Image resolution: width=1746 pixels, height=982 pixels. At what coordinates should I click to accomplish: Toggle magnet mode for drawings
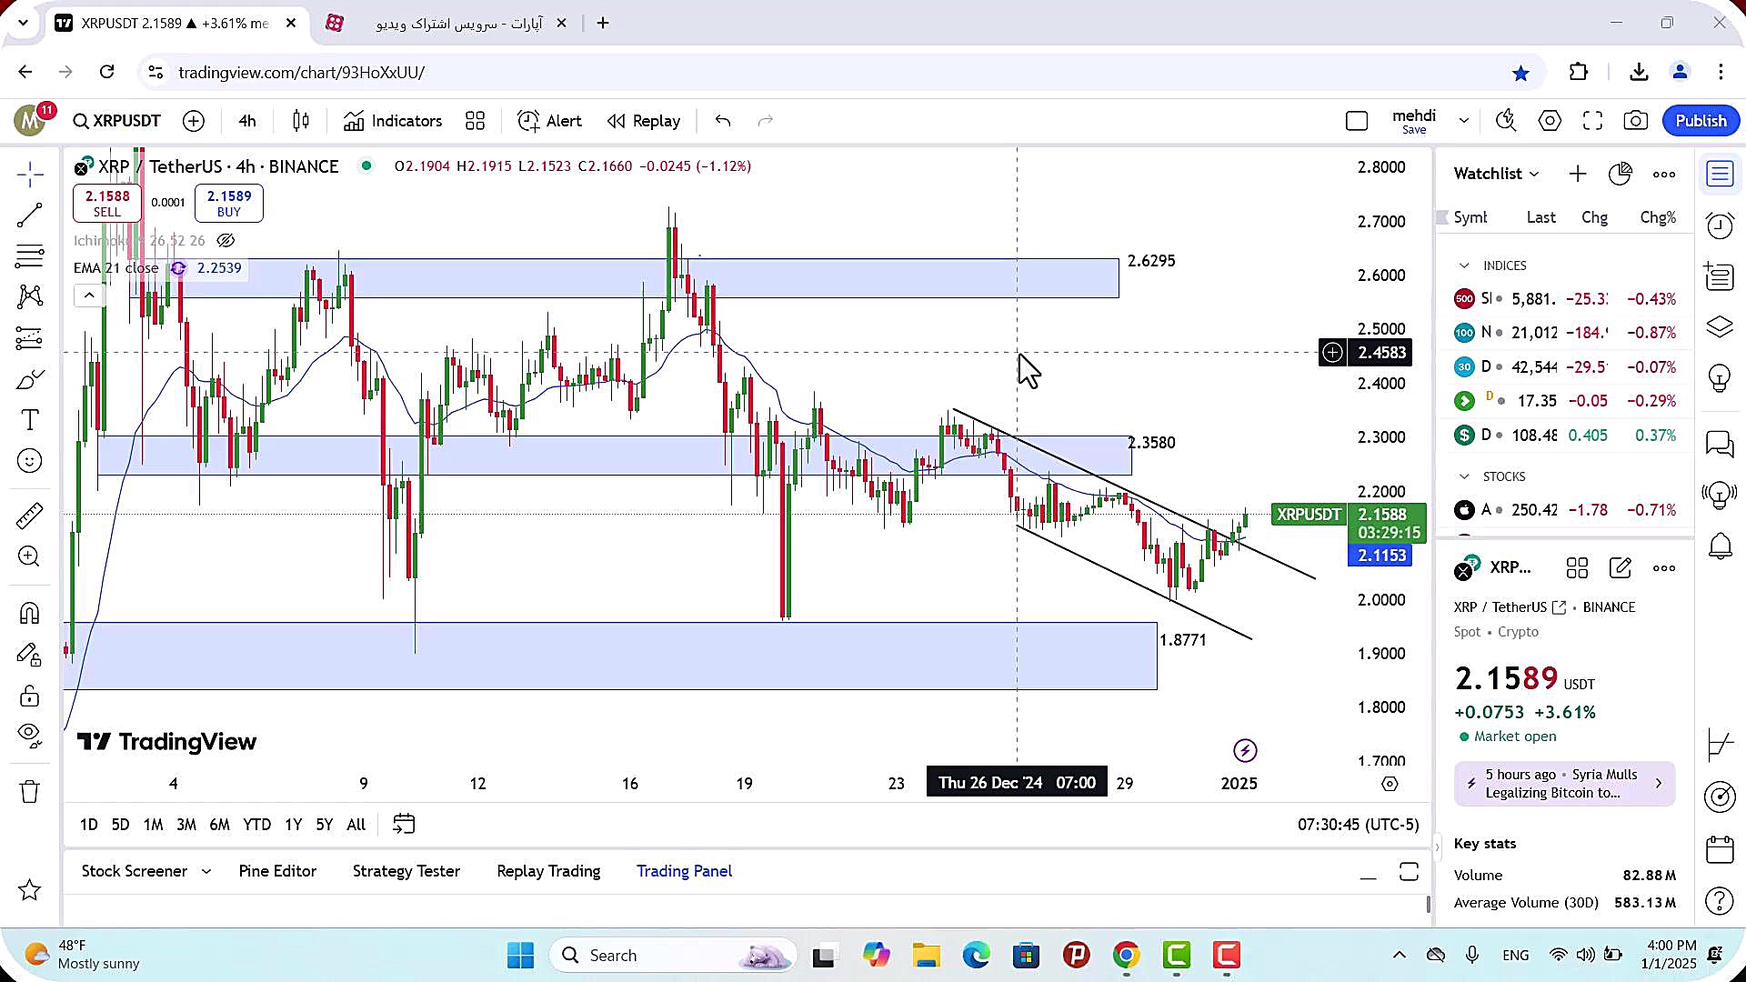pyautogui.click(x=30, y=614)
